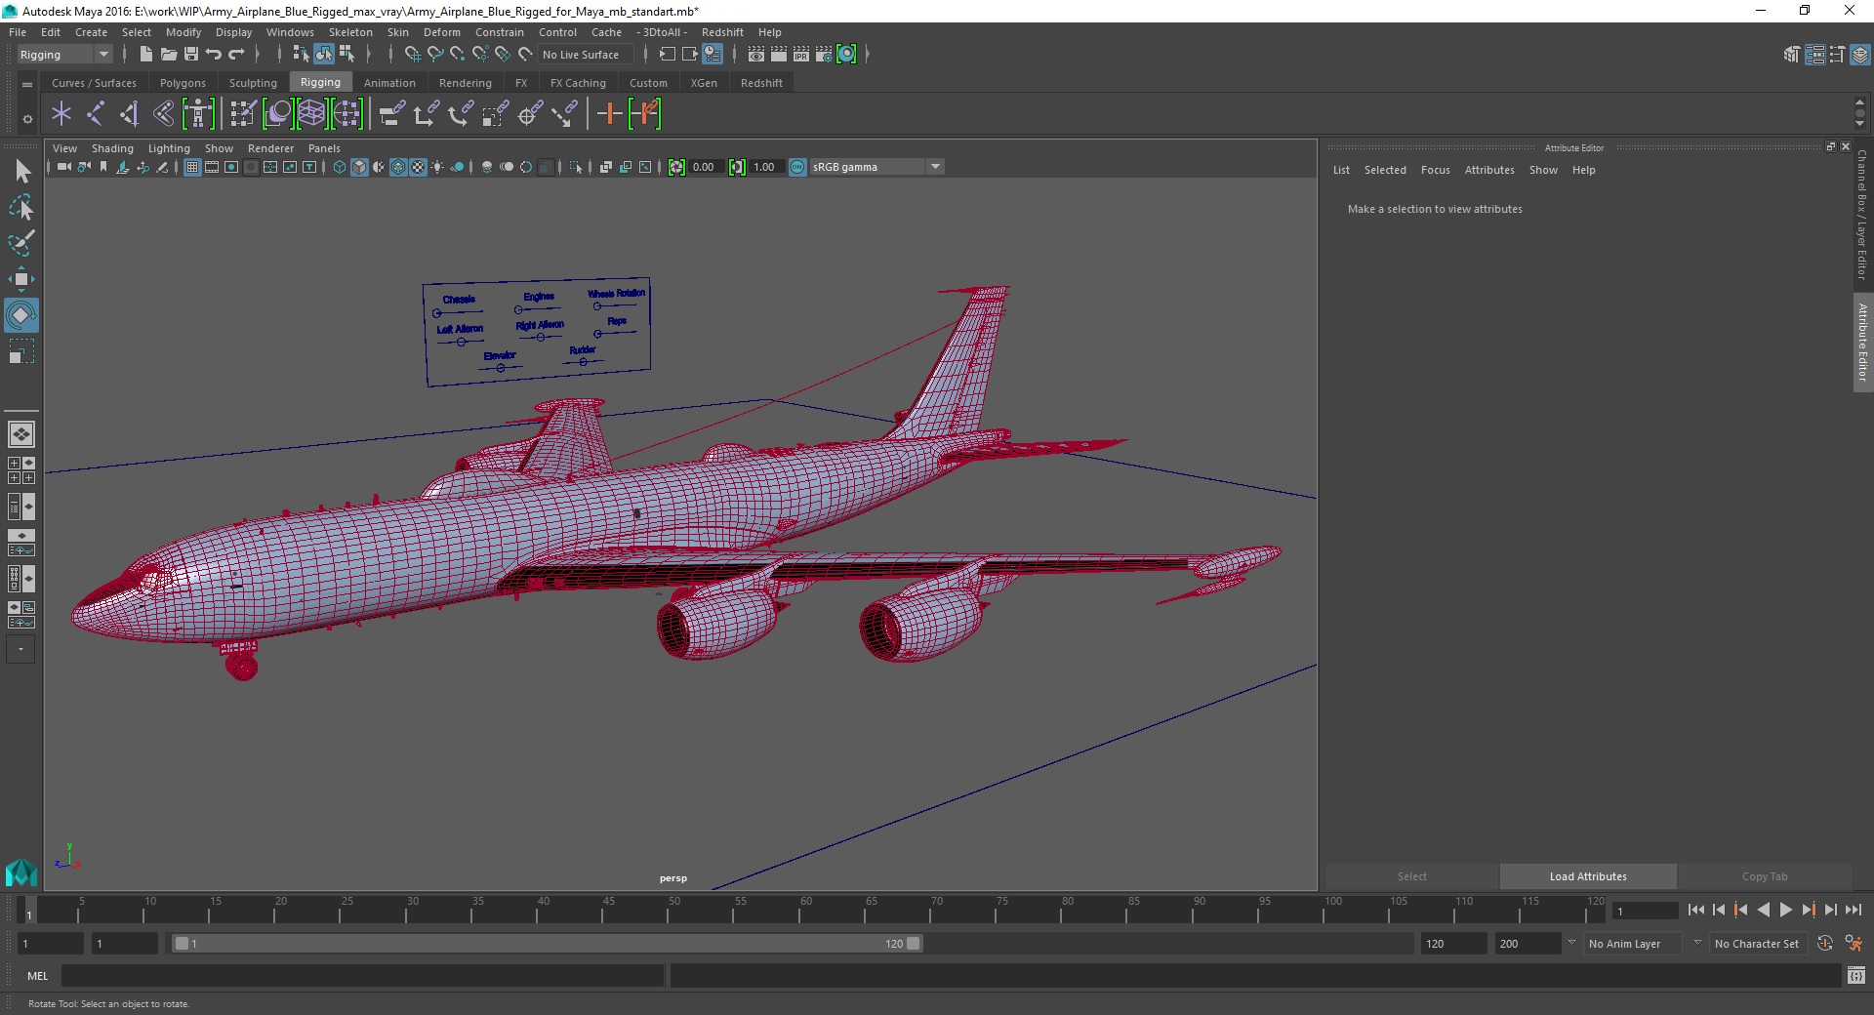Click viewport Select Camera icon

click(x=63, y=167)
